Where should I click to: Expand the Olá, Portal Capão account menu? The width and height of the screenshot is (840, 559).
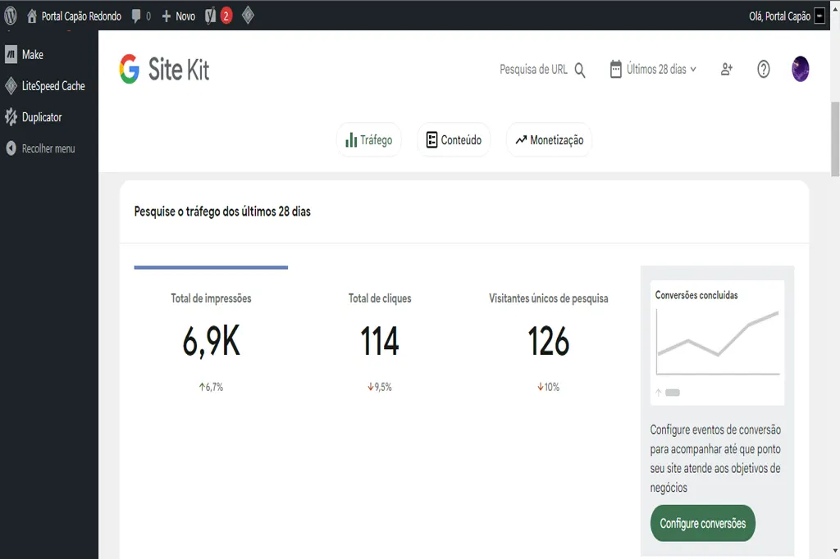pos(780,16)
